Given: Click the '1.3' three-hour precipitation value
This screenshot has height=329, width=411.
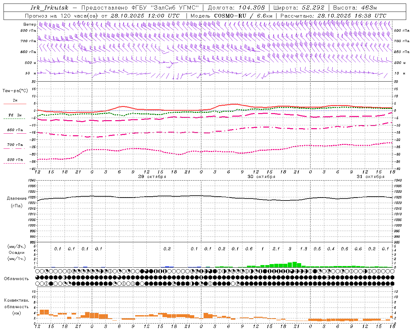Looking at the screenshot, I should tap(303, 249).
